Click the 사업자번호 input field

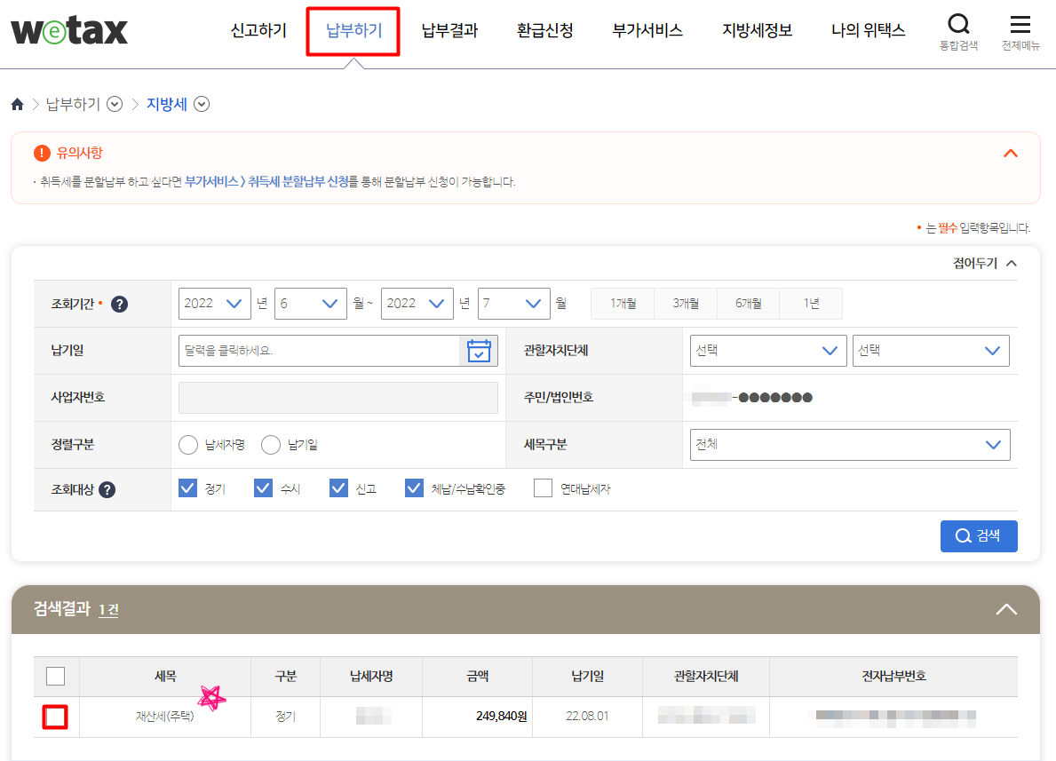coord(338,398)
